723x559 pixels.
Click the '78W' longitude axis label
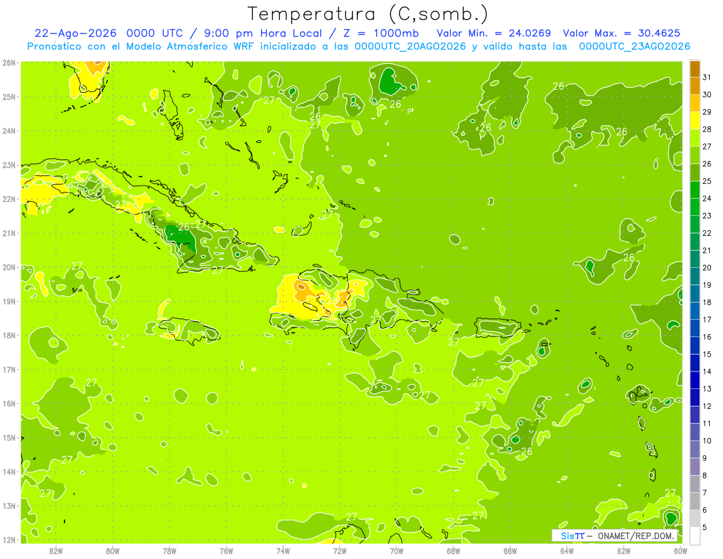tap(169, 550)
